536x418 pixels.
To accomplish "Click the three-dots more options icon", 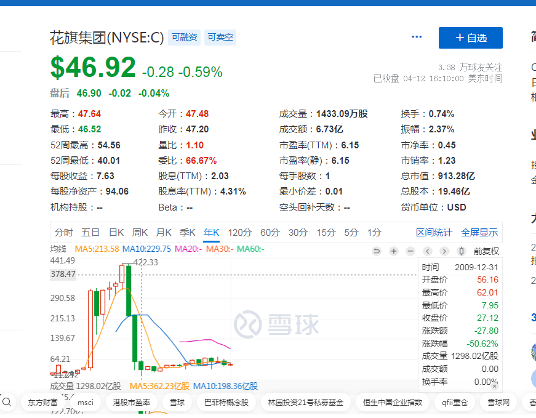I will pyautogui.click(x=417, y=37).
